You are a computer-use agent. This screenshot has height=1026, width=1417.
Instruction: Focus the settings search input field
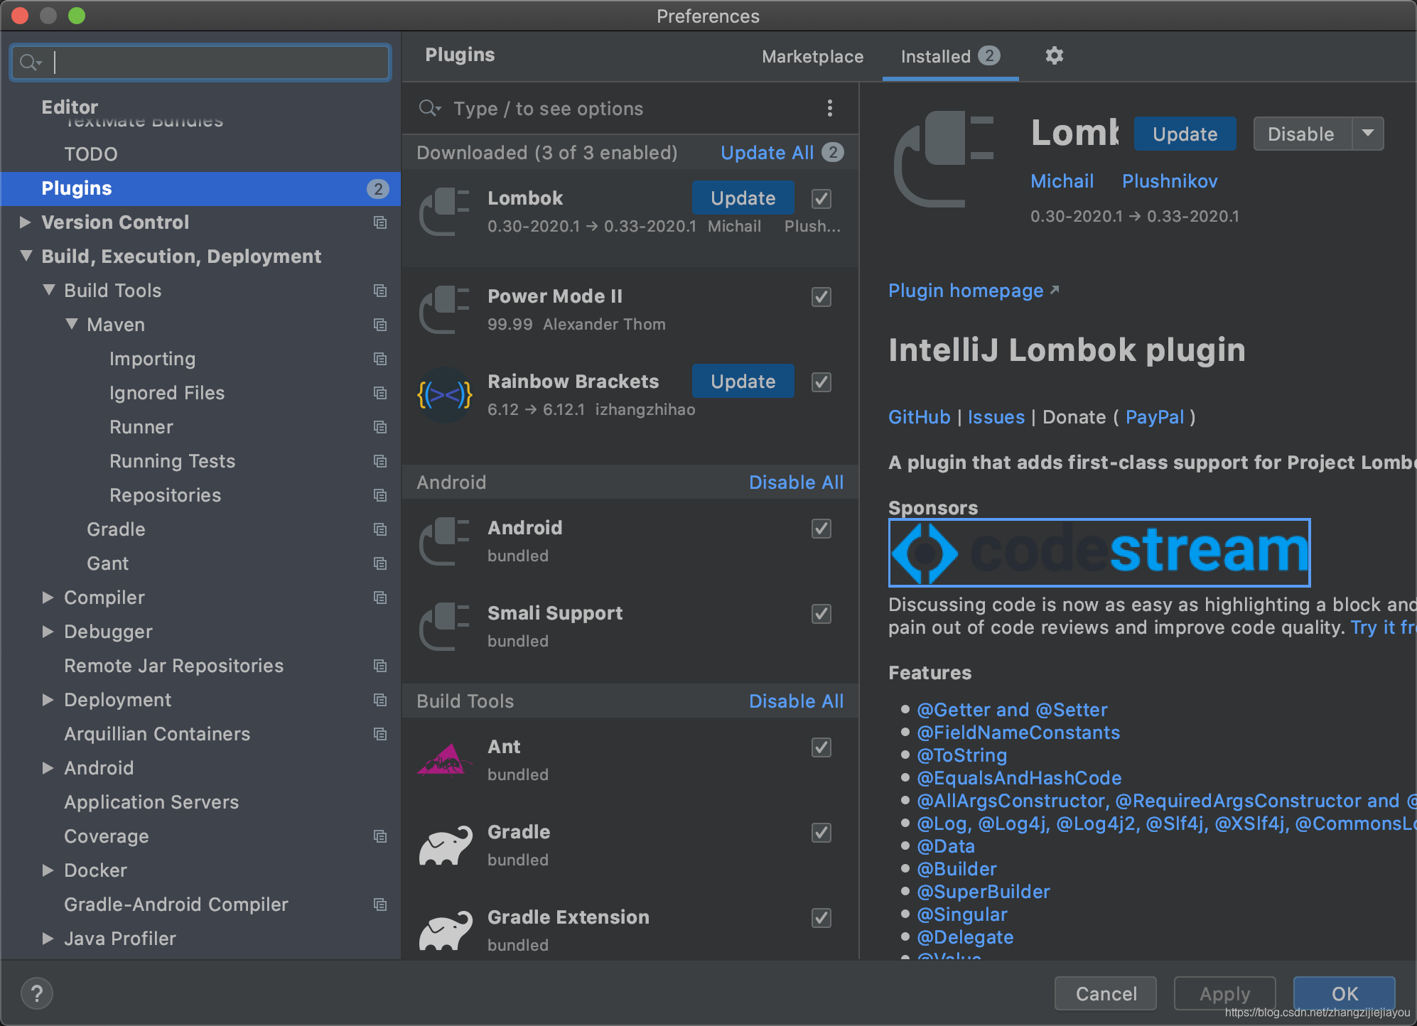click(x=200, y=63)
